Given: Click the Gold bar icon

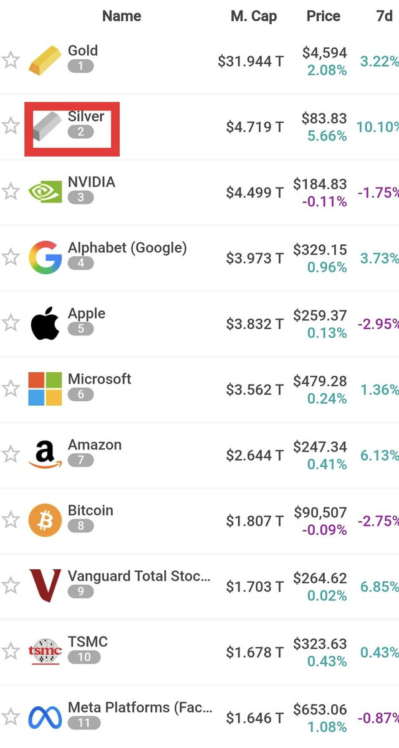Looking at the screenshot, I should click(x=46, y=60).
